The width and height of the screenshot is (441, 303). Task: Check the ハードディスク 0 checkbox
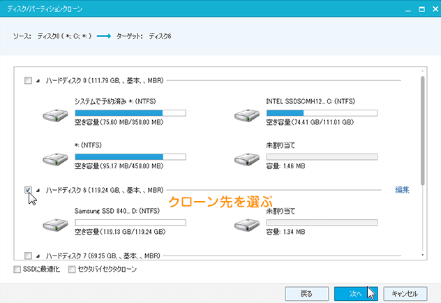click(x=28, y=81)
